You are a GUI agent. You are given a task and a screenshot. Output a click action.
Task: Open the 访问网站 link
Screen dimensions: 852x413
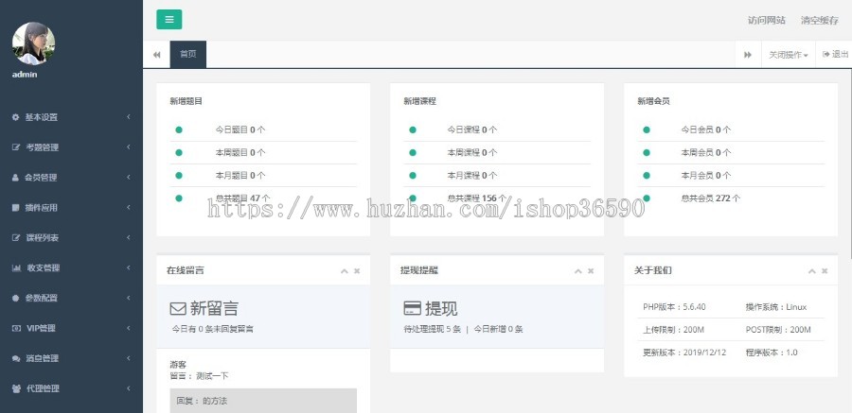766,20
